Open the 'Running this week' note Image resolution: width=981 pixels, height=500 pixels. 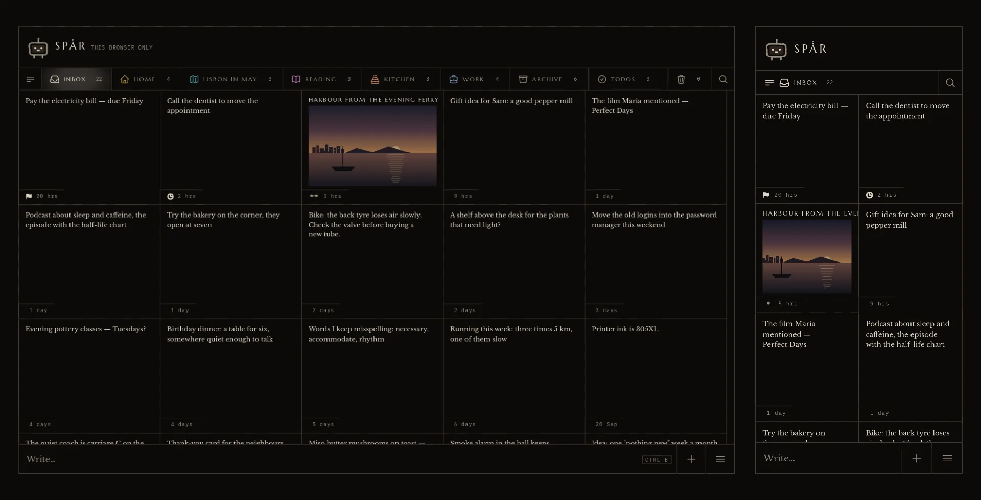[514, 376]
